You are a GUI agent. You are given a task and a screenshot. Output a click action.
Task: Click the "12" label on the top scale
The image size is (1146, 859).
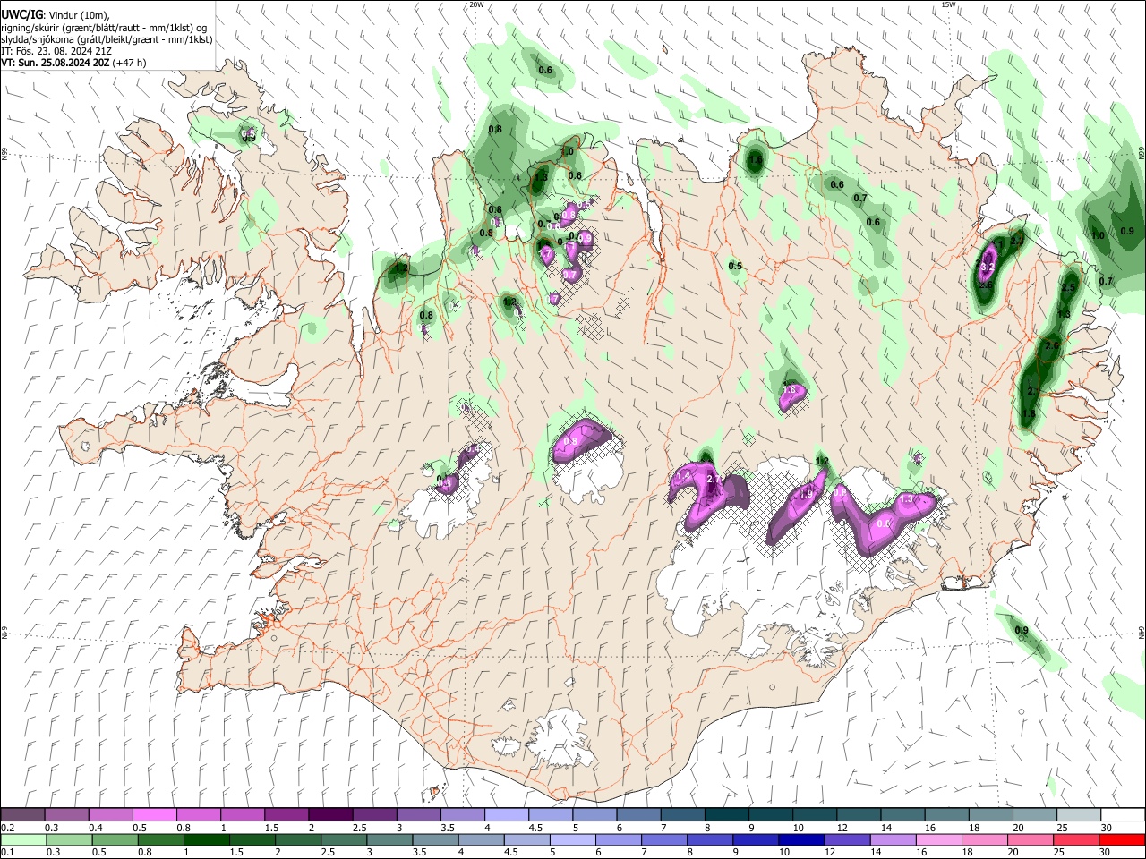(842, 828)
